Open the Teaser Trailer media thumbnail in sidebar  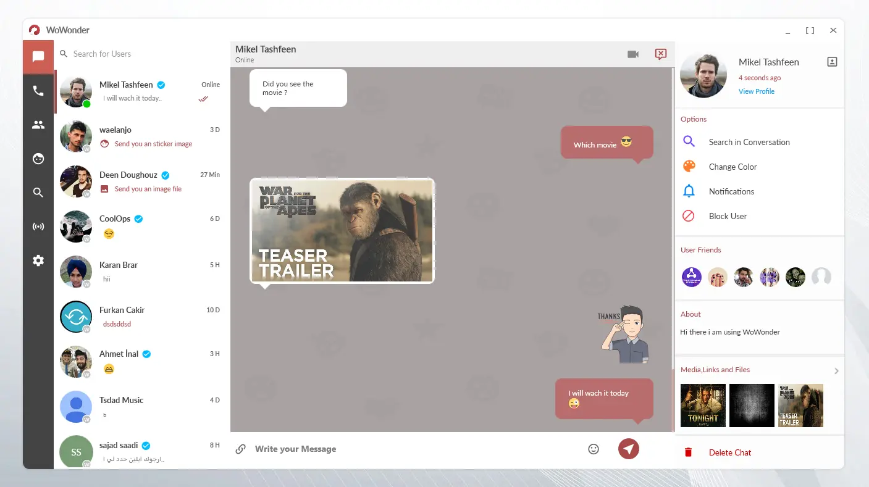pyautogui.click(x=800, y=406)
